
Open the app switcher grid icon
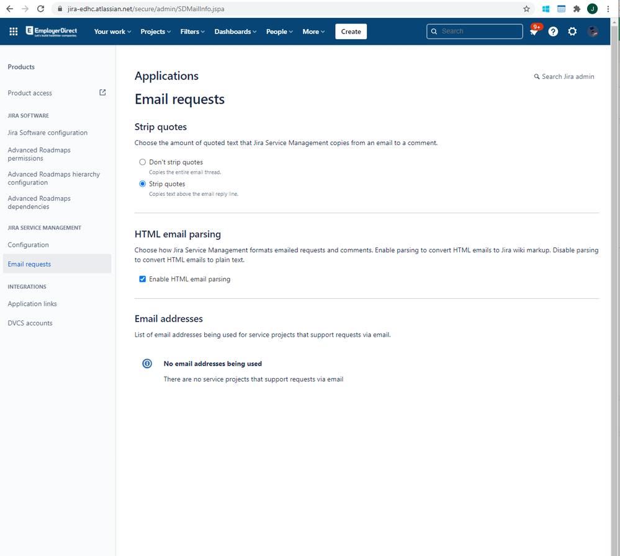pos(14,32)
